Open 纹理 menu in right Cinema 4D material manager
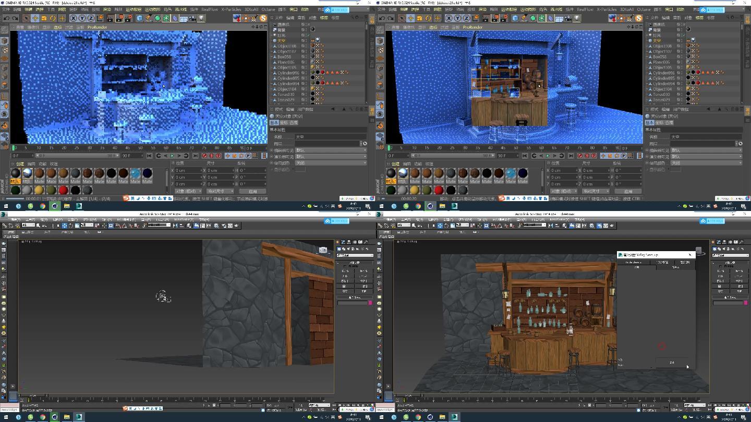This screenshot has width=751, height=422. coord(429,164)
